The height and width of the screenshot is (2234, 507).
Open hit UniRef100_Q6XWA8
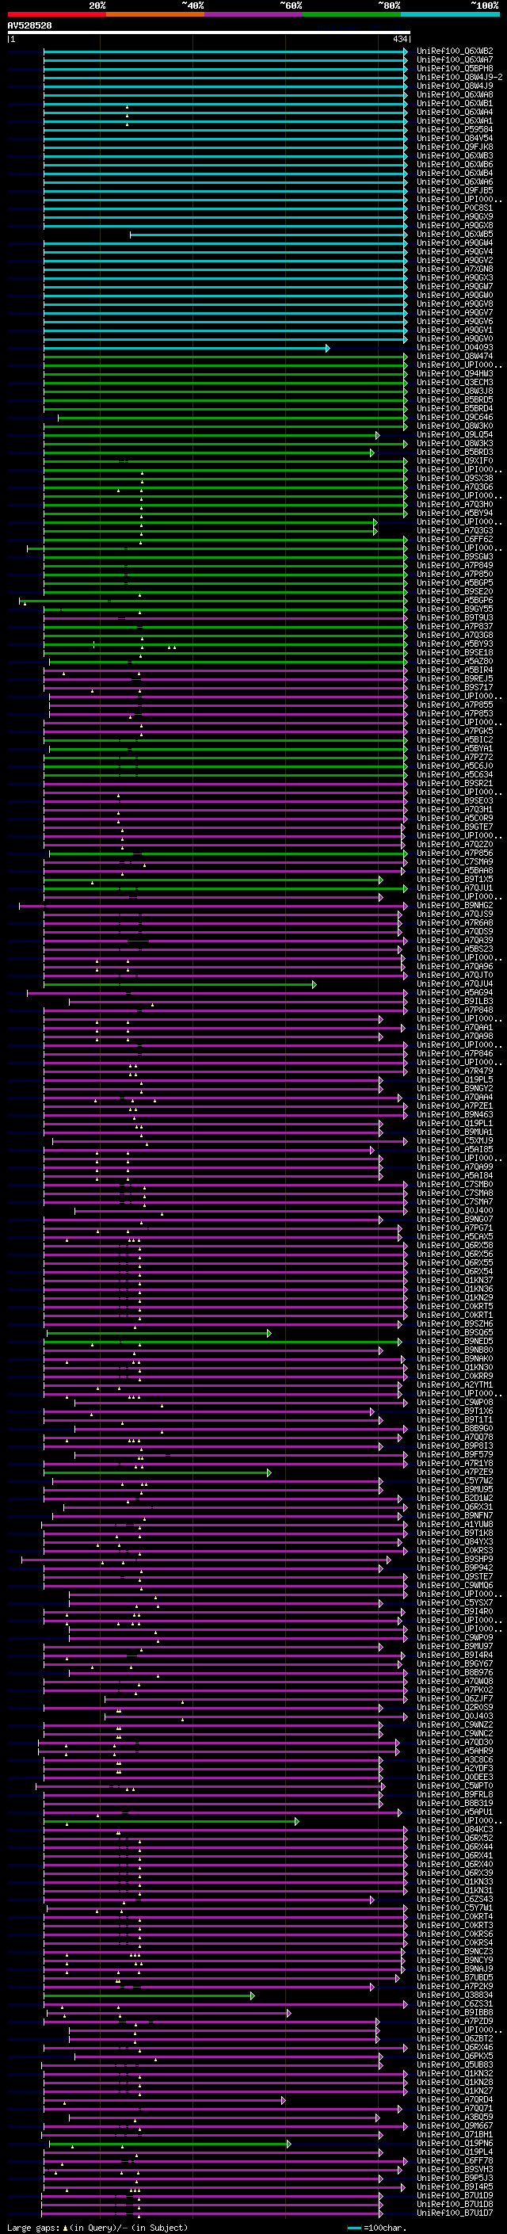coord(455,94)
